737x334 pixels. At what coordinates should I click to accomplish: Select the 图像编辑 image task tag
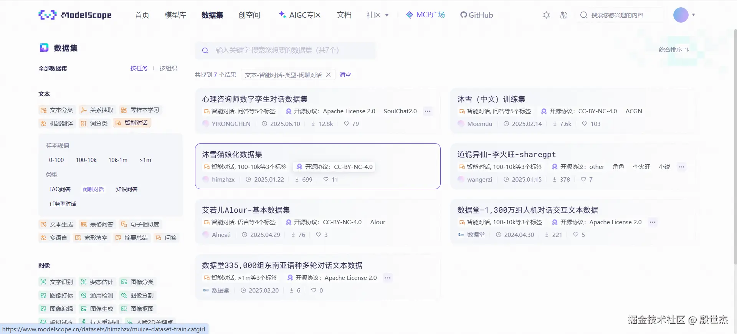pos(57,309)
